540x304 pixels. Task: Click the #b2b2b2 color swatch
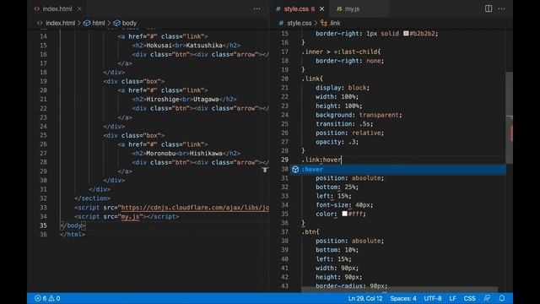[406, 34]
